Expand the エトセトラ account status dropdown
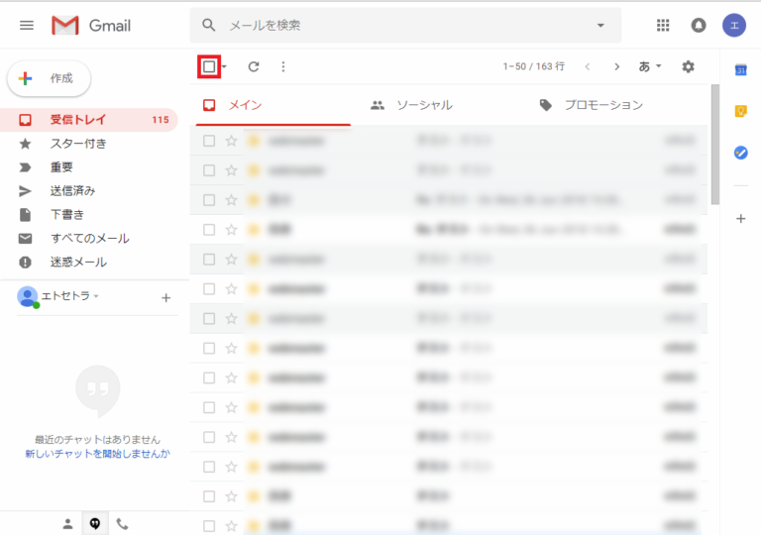This screenshot has height=535, width=761. coord(96,296)
